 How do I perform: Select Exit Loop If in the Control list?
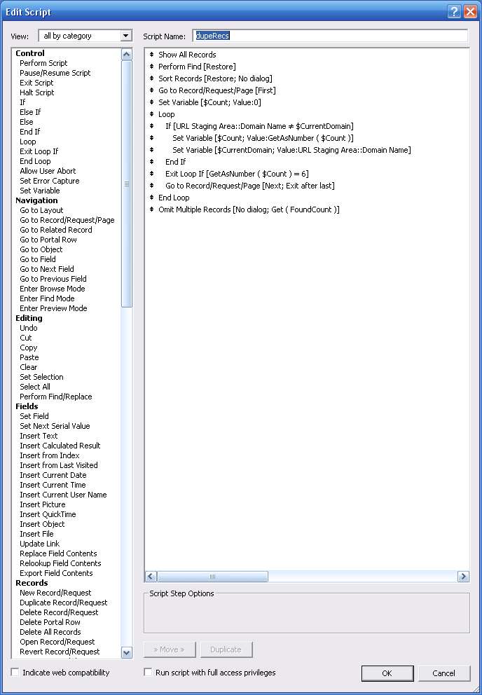point(39,151)
